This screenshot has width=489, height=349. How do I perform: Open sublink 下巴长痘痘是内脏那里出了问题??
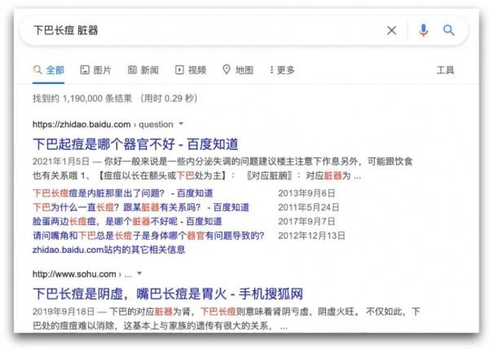point(123,193)
